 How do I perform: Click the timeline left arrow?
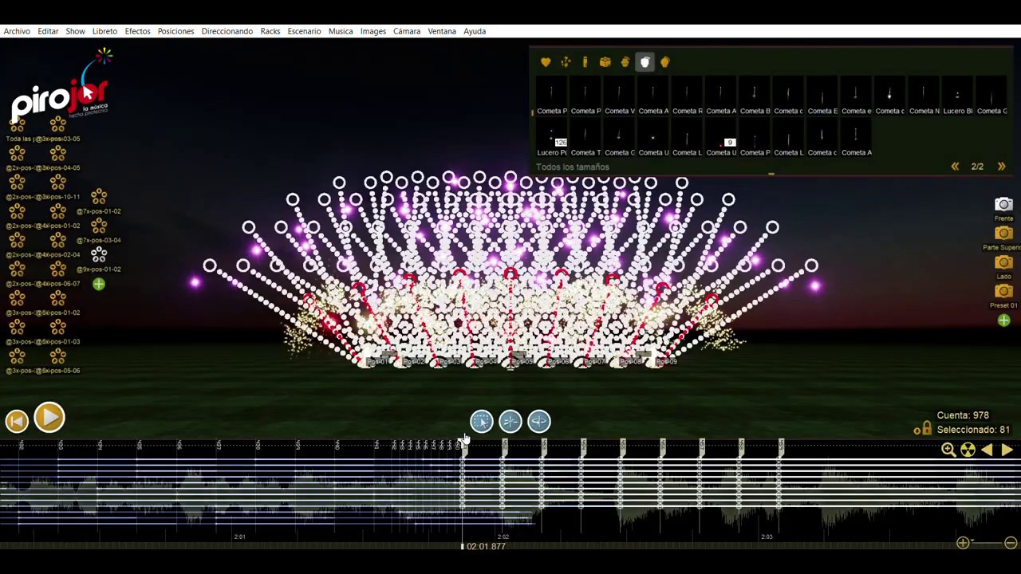987,450
